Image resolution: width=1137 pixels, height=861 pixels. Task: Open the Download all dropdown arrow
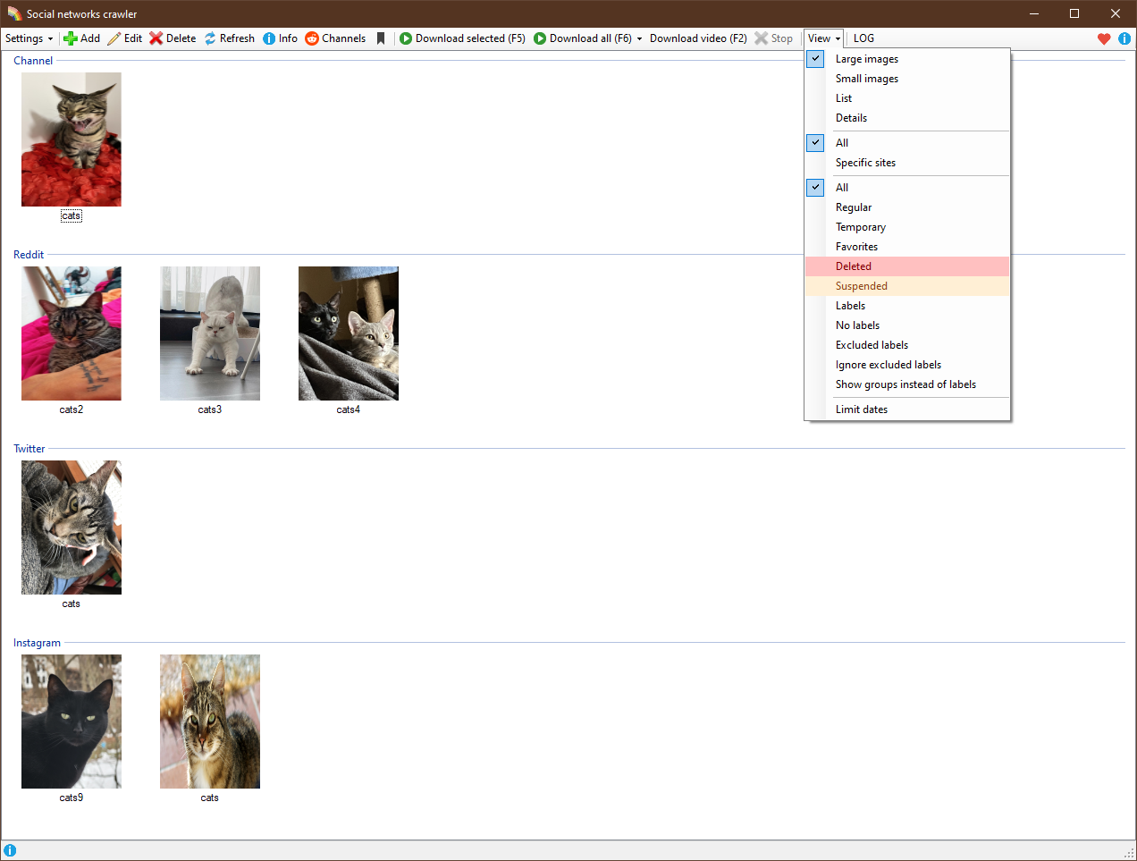pyautogui.click(x=639, y=38)
